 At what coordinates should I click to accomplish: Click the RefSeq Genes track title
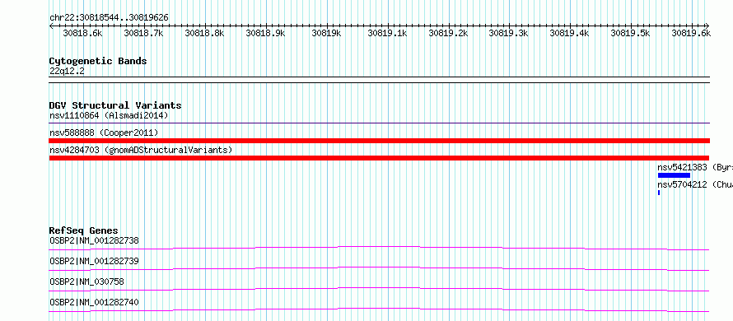[84, 230]
